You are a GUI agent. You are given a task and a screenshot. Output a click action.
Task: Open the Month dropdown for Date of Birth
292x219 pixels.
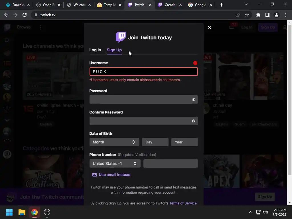tap(114, 142)
